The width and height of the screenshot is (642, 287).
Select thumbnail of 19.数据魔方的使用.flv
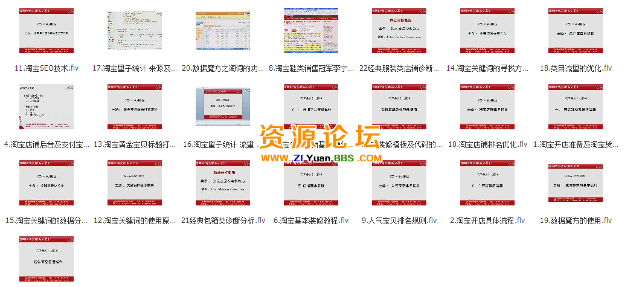[x=576, y=182]
